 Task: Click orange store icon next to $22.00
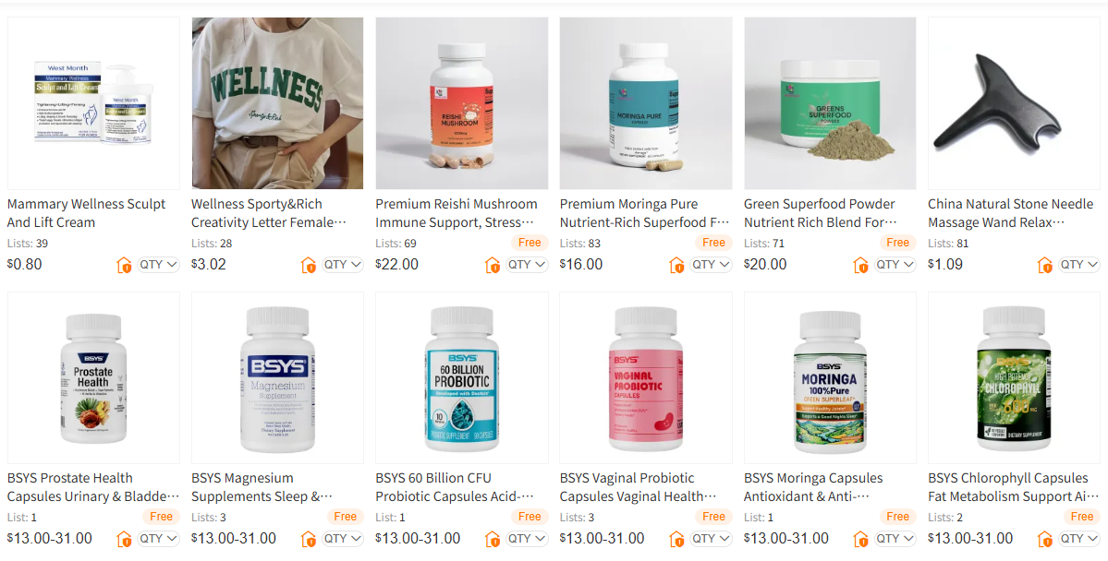(493, 266)
